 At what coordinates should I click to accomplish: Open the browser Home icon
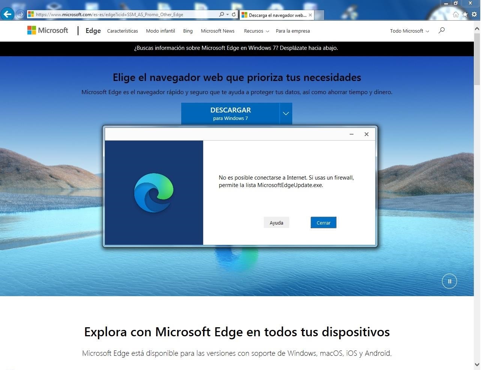pos(456,14)
